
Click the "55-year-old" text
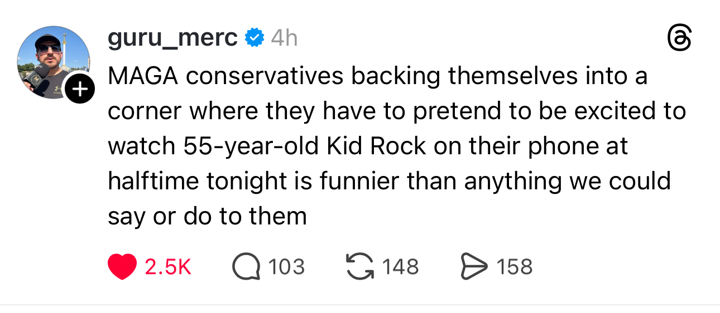coord(251,146)
